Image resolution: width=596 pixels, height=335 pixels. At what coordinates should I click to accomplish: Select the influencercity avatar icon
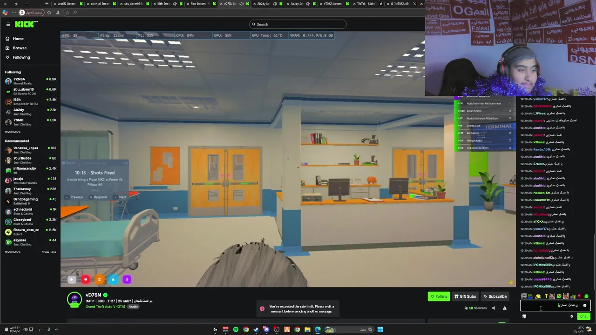pyautogui.click(x=8, y=170)
